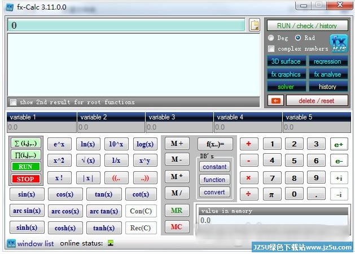Click the results output area

[134, 65]
